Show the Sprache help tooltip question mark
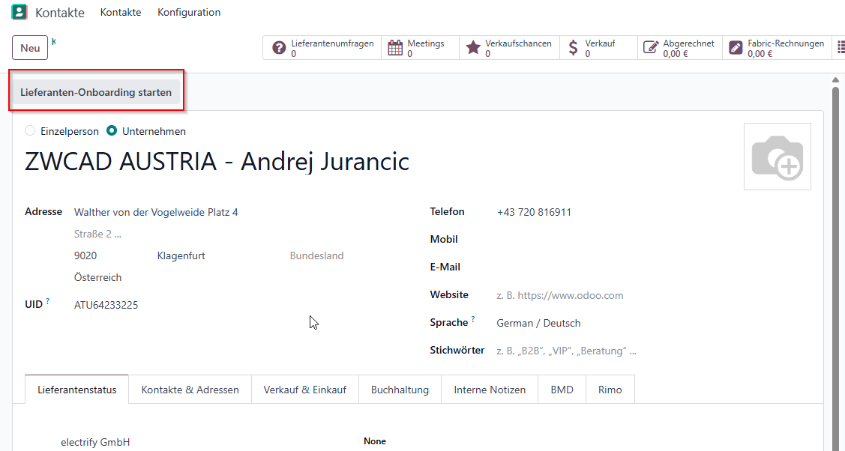845x451 pixels. (x=473, y=319)
